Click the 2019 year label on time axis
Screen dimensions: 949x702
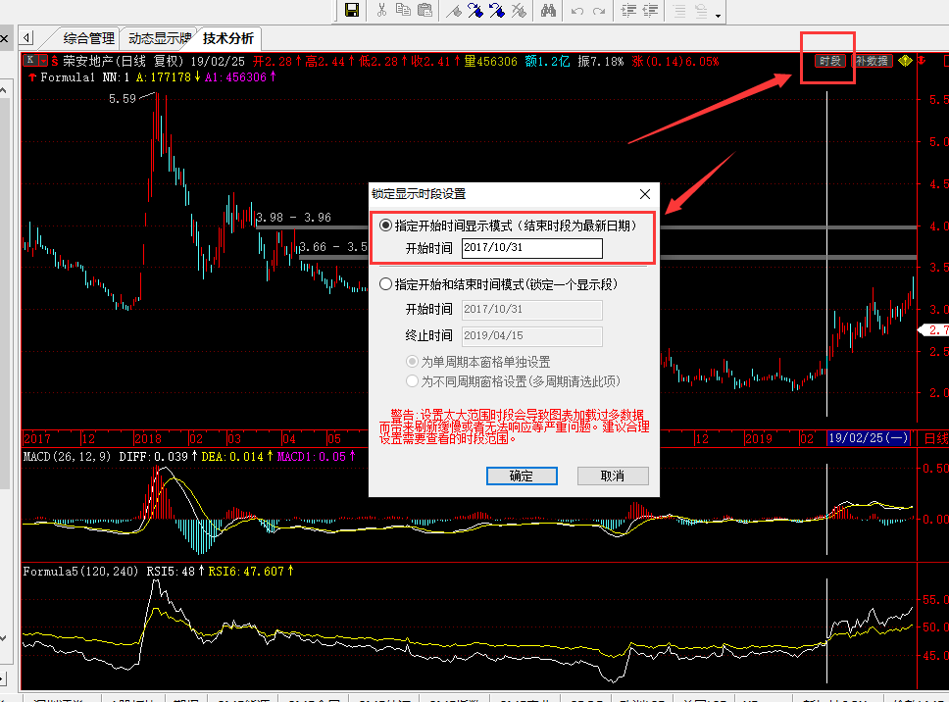[x=759, y=439]
